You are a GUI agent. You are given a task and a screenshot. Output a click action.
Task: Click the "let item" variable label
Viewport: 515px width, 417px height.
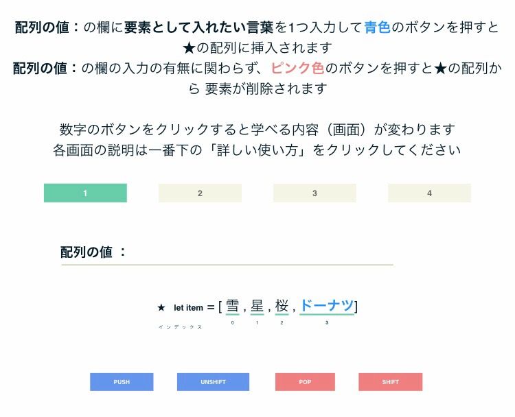click(x=188, y=308)
